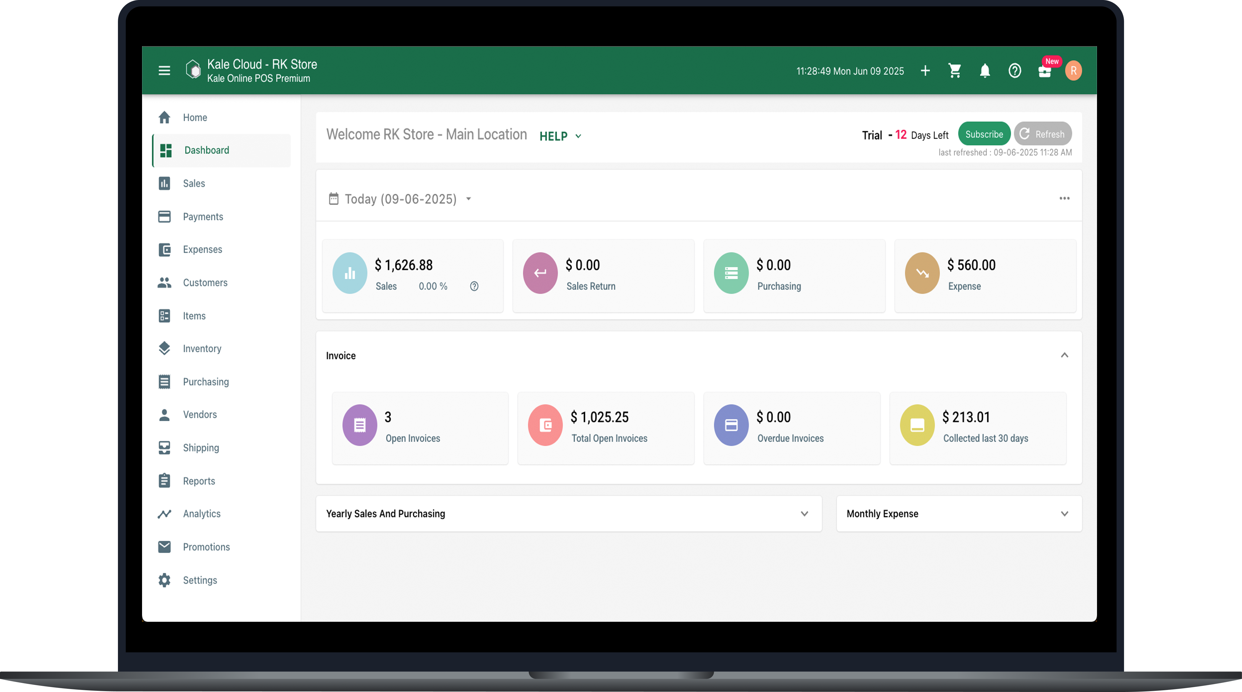Open the gift icon with New badge
Viewport: 1242px width, 692px height.
point(1044,71)
